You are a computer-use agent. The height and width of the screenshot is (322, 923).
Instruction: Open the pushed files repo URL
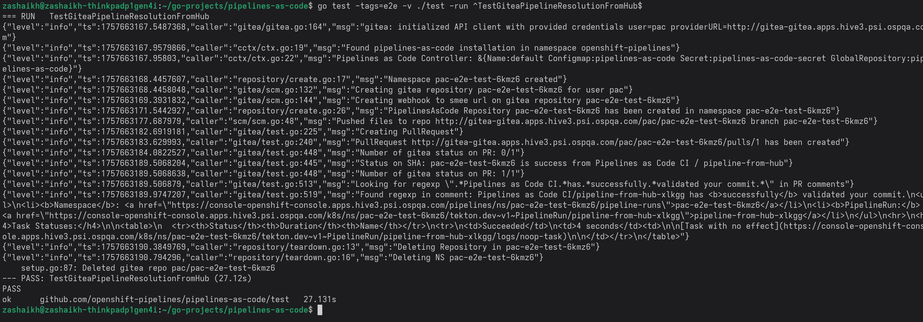pos(590,121)
